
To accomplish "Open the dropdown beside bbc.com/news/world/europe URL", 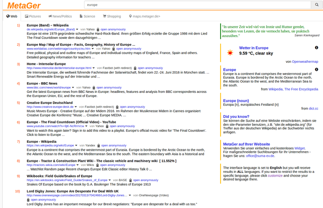I will click(x=73, y=88).
